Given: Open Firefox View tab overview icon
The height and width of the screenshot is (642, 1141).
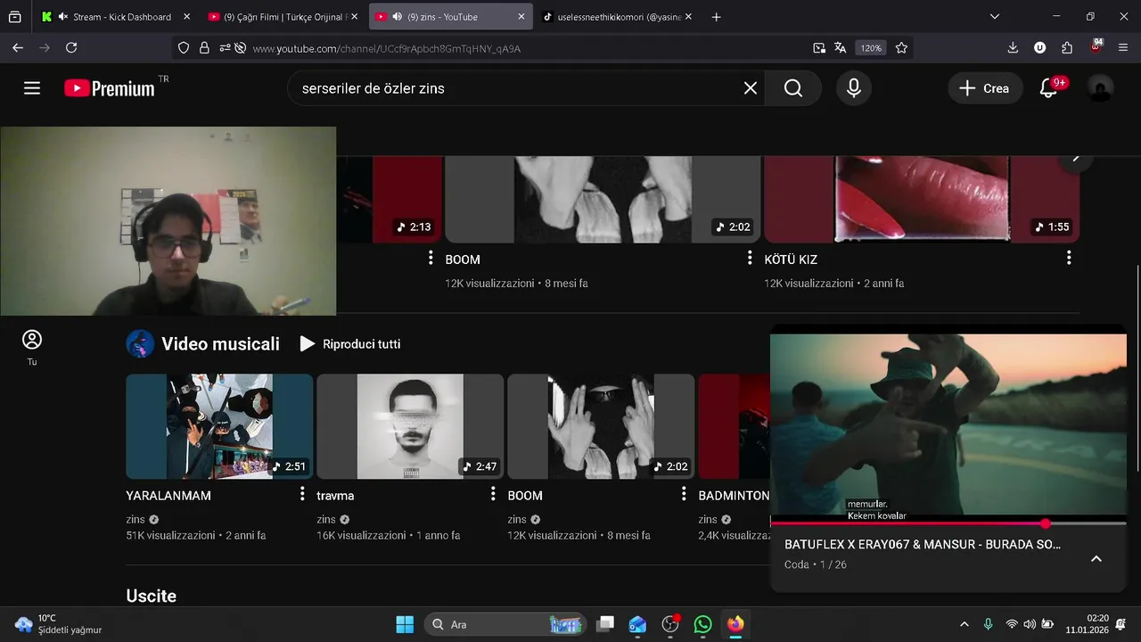Looking at the screenshot, I should [15, 17].
